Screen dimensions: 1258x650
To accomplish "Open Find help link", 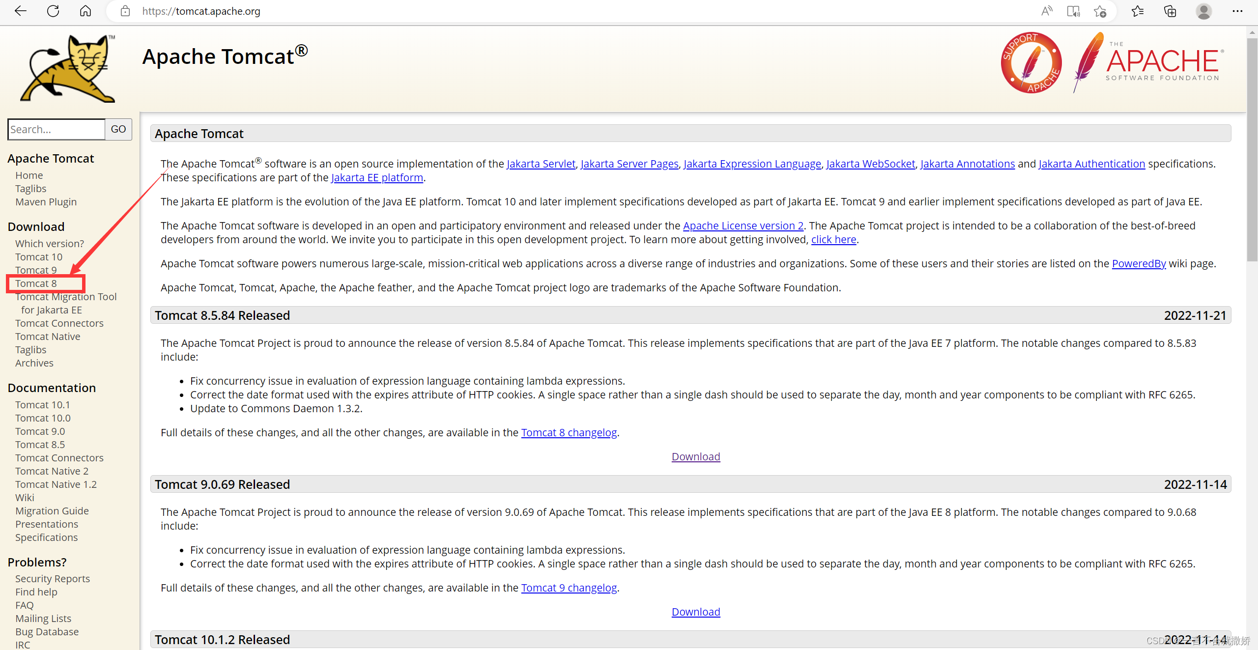I will (36, 592).
